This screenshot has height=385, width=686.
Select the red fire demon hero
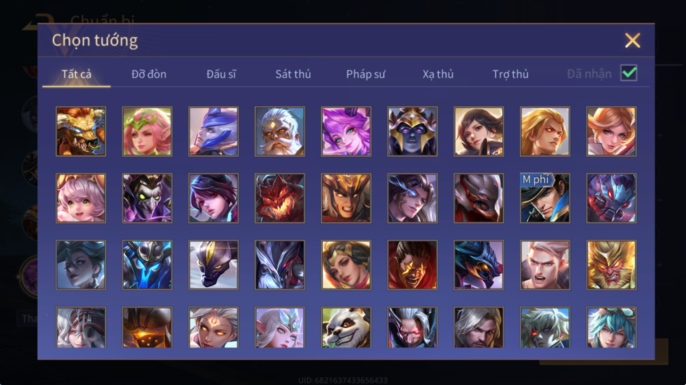tap(280, 198)
